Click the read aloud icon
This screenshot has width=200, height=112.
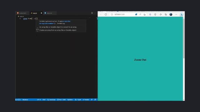[x=140, y=15]
